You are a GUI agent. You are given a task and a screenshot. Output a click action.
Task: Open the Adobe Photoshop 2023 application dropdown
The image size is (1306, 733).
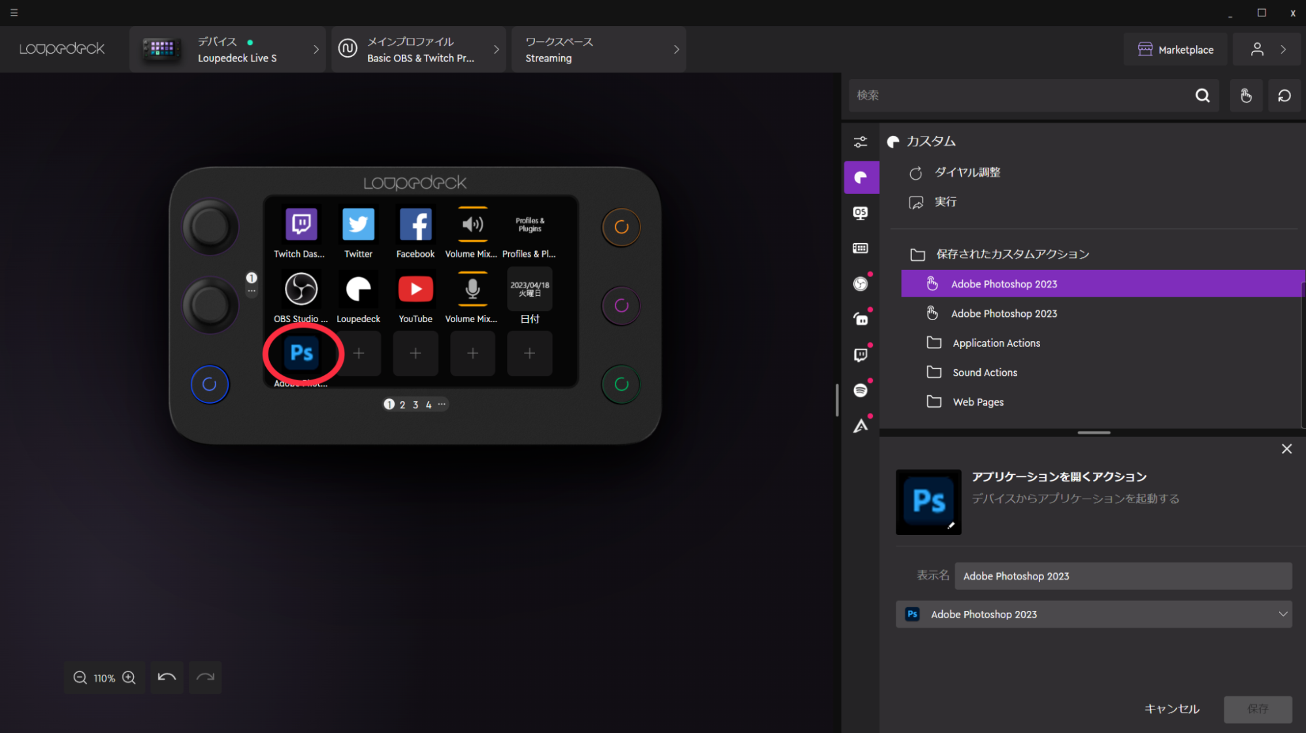point(1093,614)
